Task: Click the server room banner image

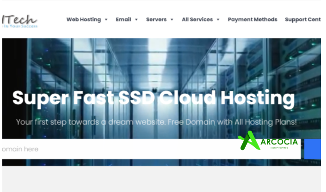Action: tap(162, 60)
